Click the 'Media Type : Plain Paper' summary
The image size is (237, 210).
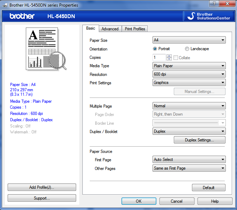[31, 101]
